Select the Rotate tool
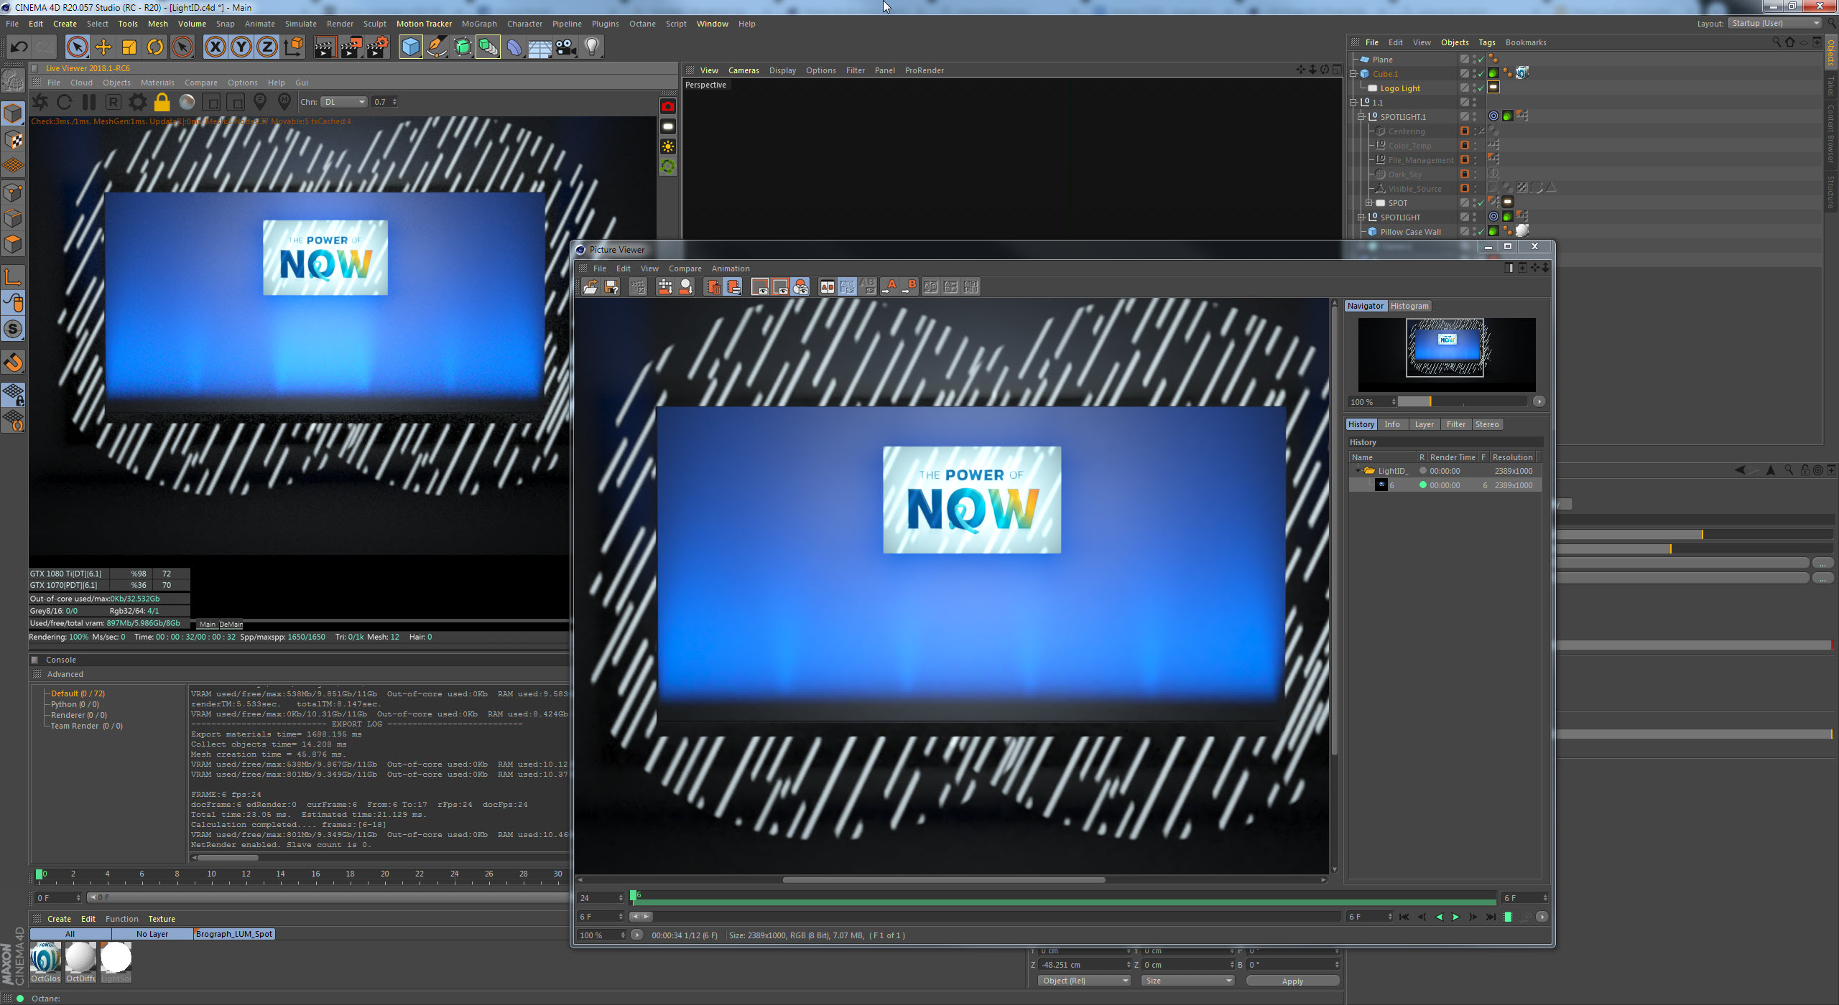 (x=155, y=47)
